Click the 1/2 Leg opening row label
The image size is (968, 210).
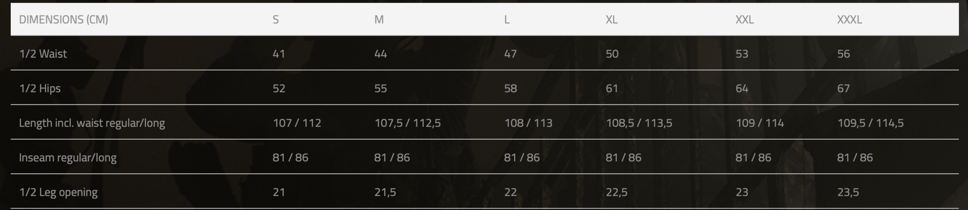click(58, 192)
